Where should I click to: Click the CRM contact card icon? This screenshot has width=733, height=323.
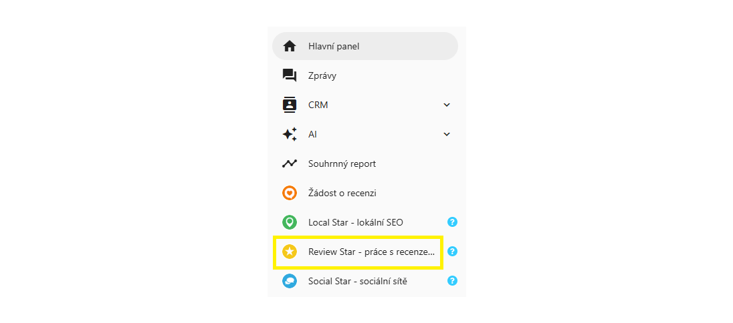289,105
